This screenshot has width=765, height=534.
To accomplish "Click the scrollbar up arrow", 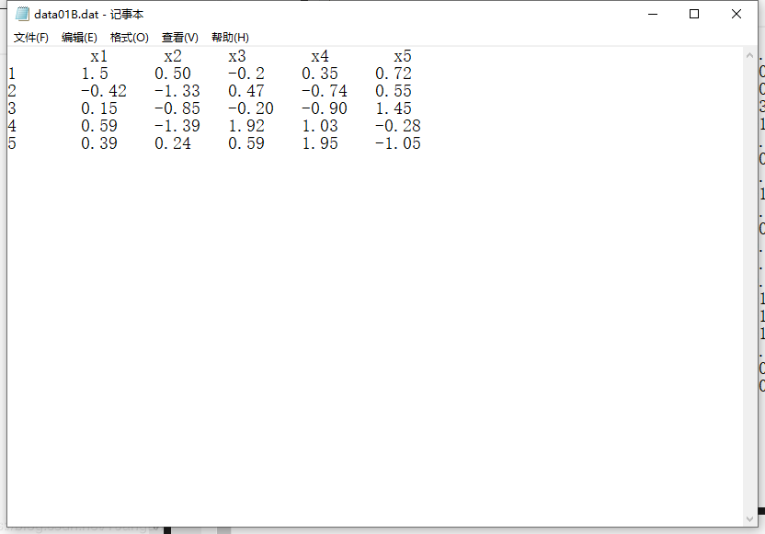I will [x=750, y=56].
